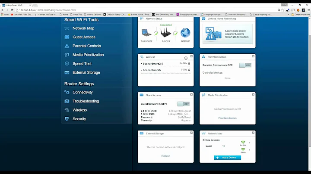Click the Guest Access sidebar icon
This screenshot has width=311, height=174.
coord(67,37)
